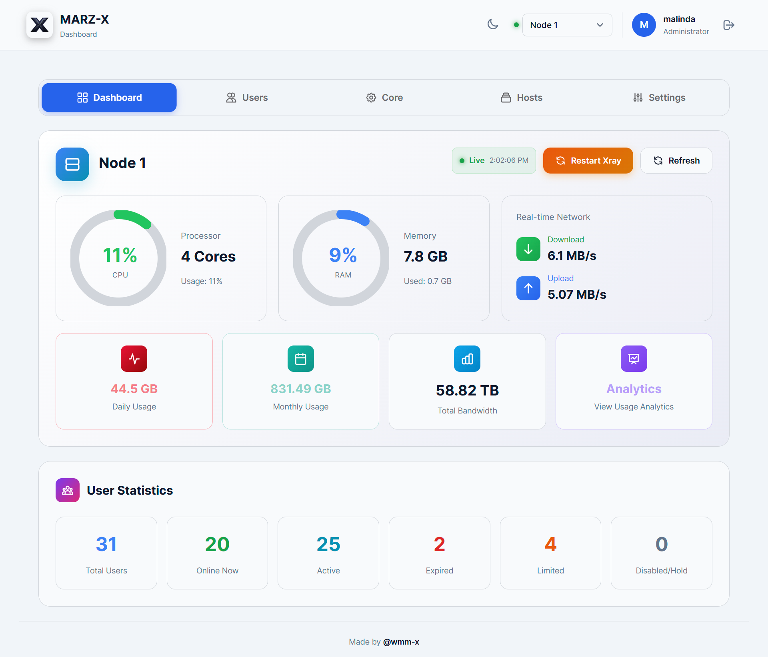Click the User Statistics group icon

tap(68, 490)
